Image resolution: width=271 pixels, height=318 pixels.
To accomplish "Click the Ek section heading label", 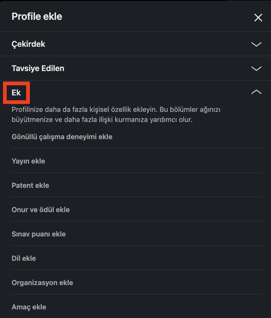I will click(x=16, y=93).
